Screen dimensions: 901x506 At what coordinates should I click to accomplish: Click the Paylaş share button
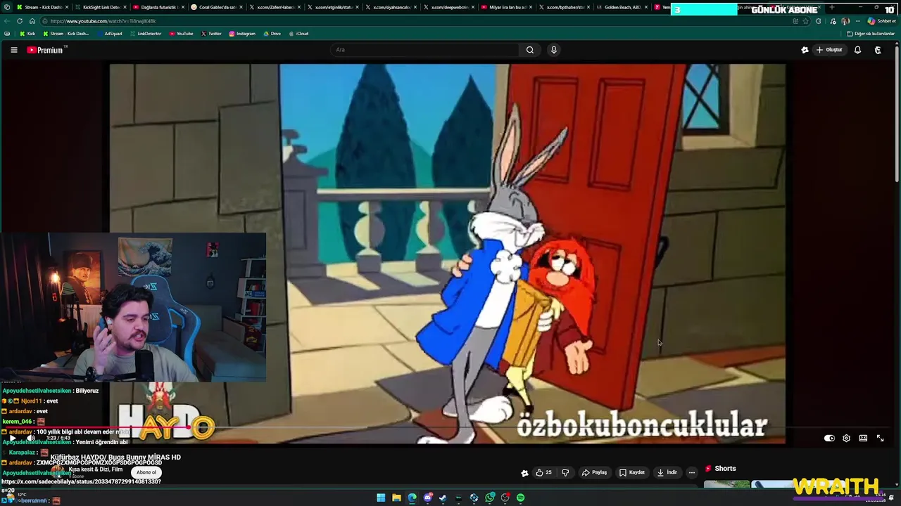594,472
